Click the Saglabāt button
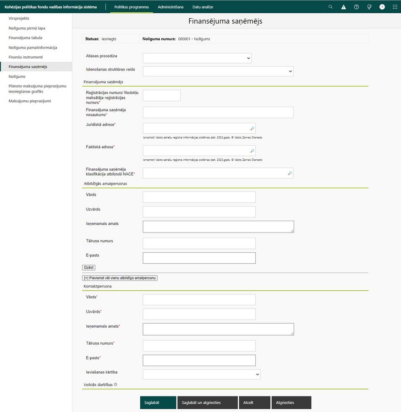 click(158, 402)
